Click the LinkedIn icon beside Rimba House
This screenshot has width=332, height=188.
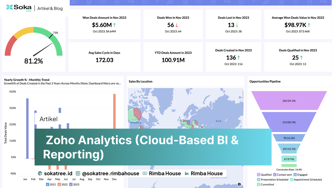[187, 174]
